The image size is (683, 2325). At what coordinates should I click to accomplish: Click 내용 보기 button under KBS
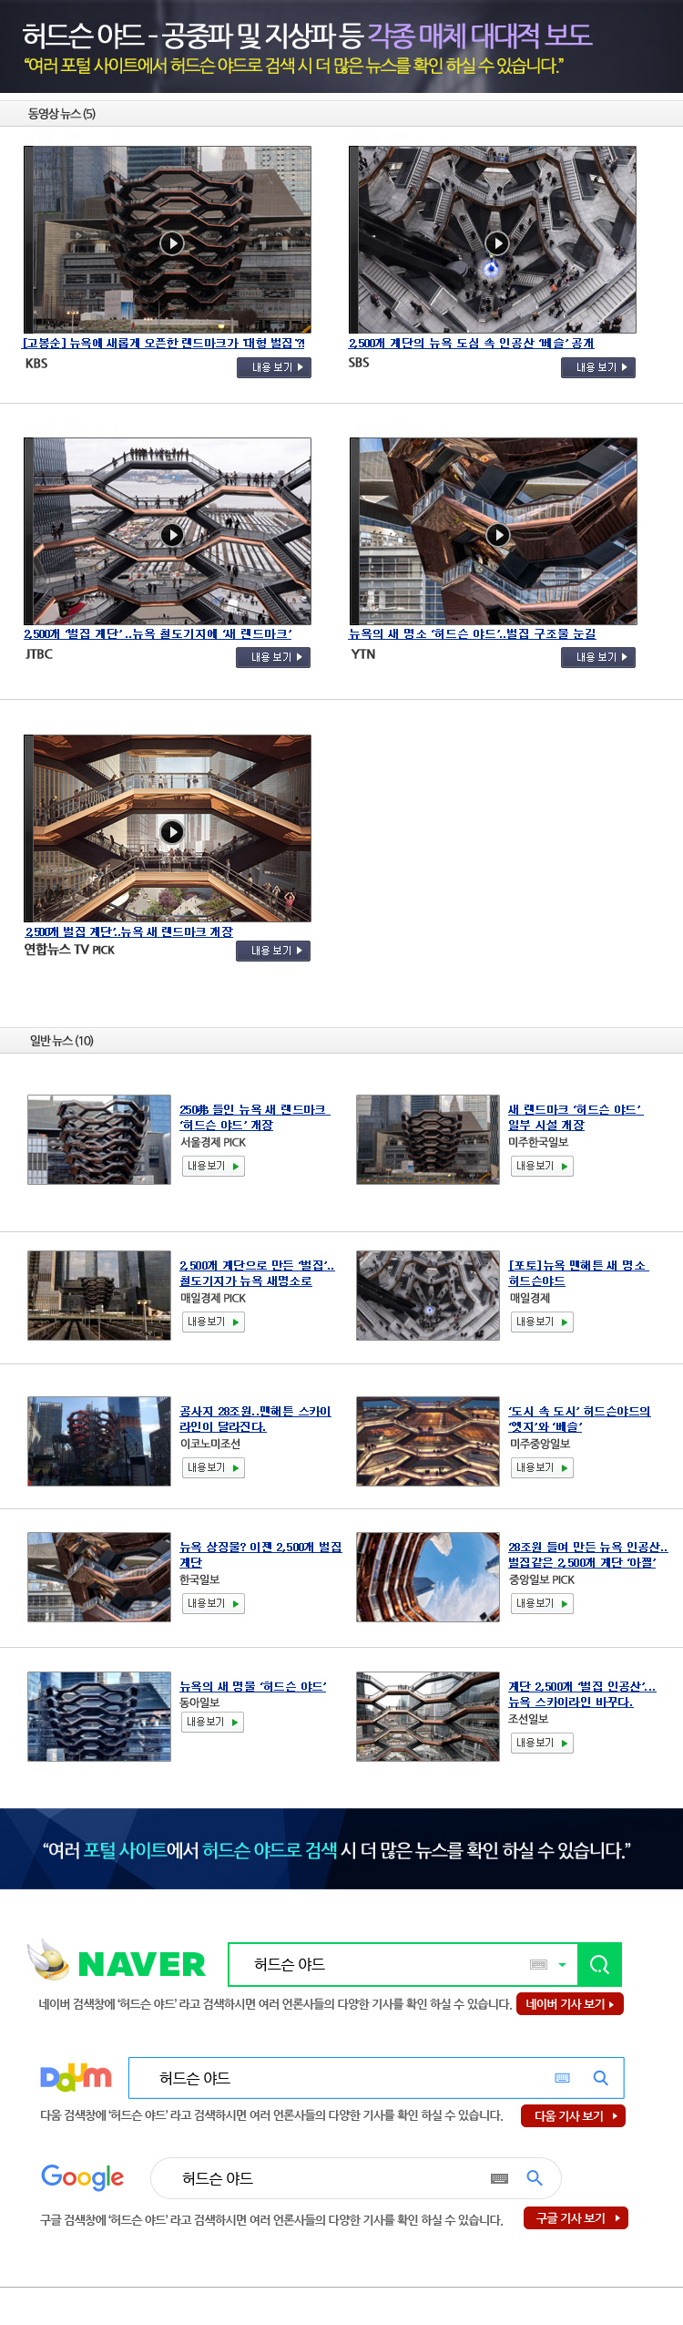(x=274, y=367)
